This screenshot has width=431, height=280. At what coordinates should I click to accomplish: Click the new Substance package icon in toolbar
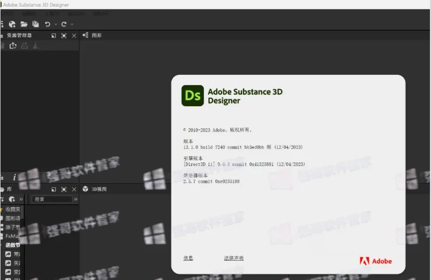tap(12, 24)
